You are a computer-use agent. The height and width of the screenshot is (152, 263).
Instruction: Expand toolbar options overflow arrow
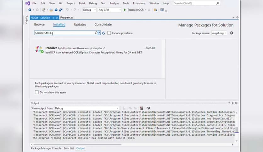click(x=166, y=11)
